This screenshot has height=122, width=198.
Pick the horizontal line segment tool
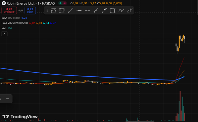tap(79, 10)
